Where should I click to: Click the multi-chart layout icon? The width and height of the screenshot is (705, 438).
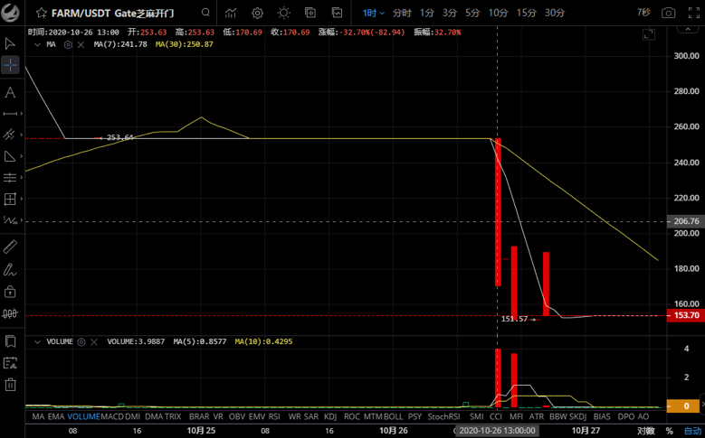click(310, 13)
